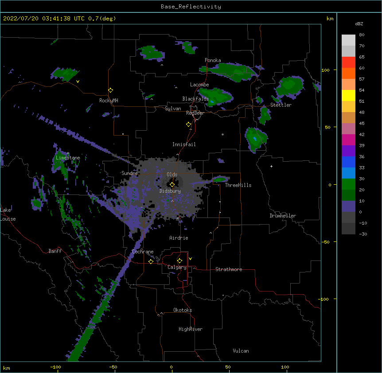Click the Banff town label
Viewport: 382px width, 373px height.
(55, 251)
